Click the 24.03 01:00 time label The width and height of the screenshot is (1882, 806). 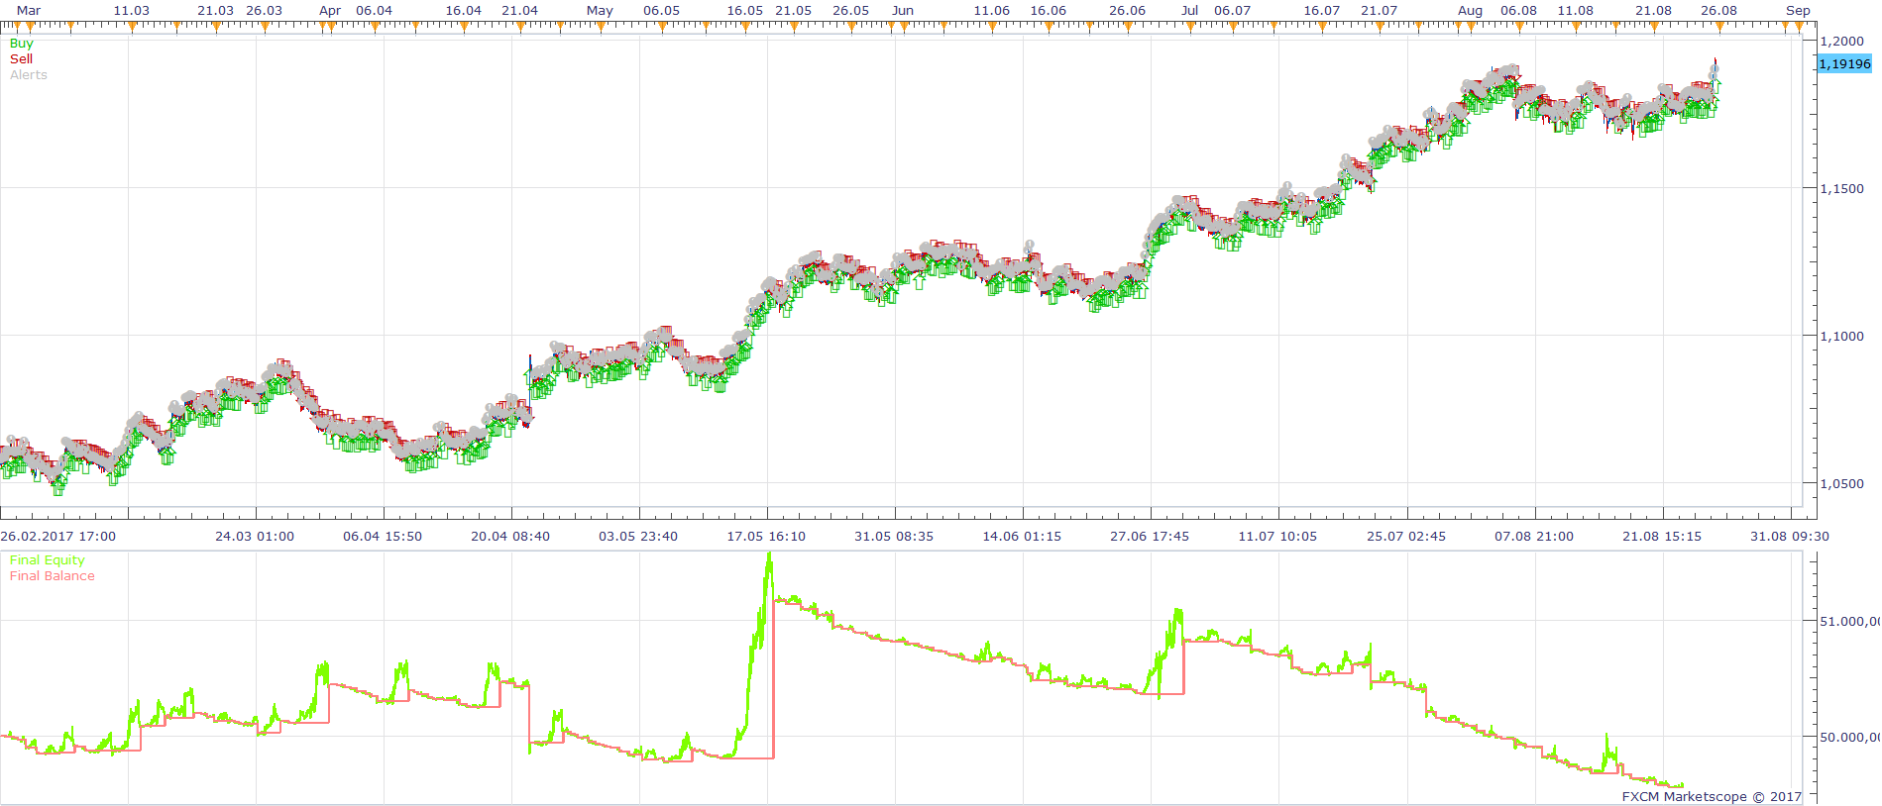255,536
